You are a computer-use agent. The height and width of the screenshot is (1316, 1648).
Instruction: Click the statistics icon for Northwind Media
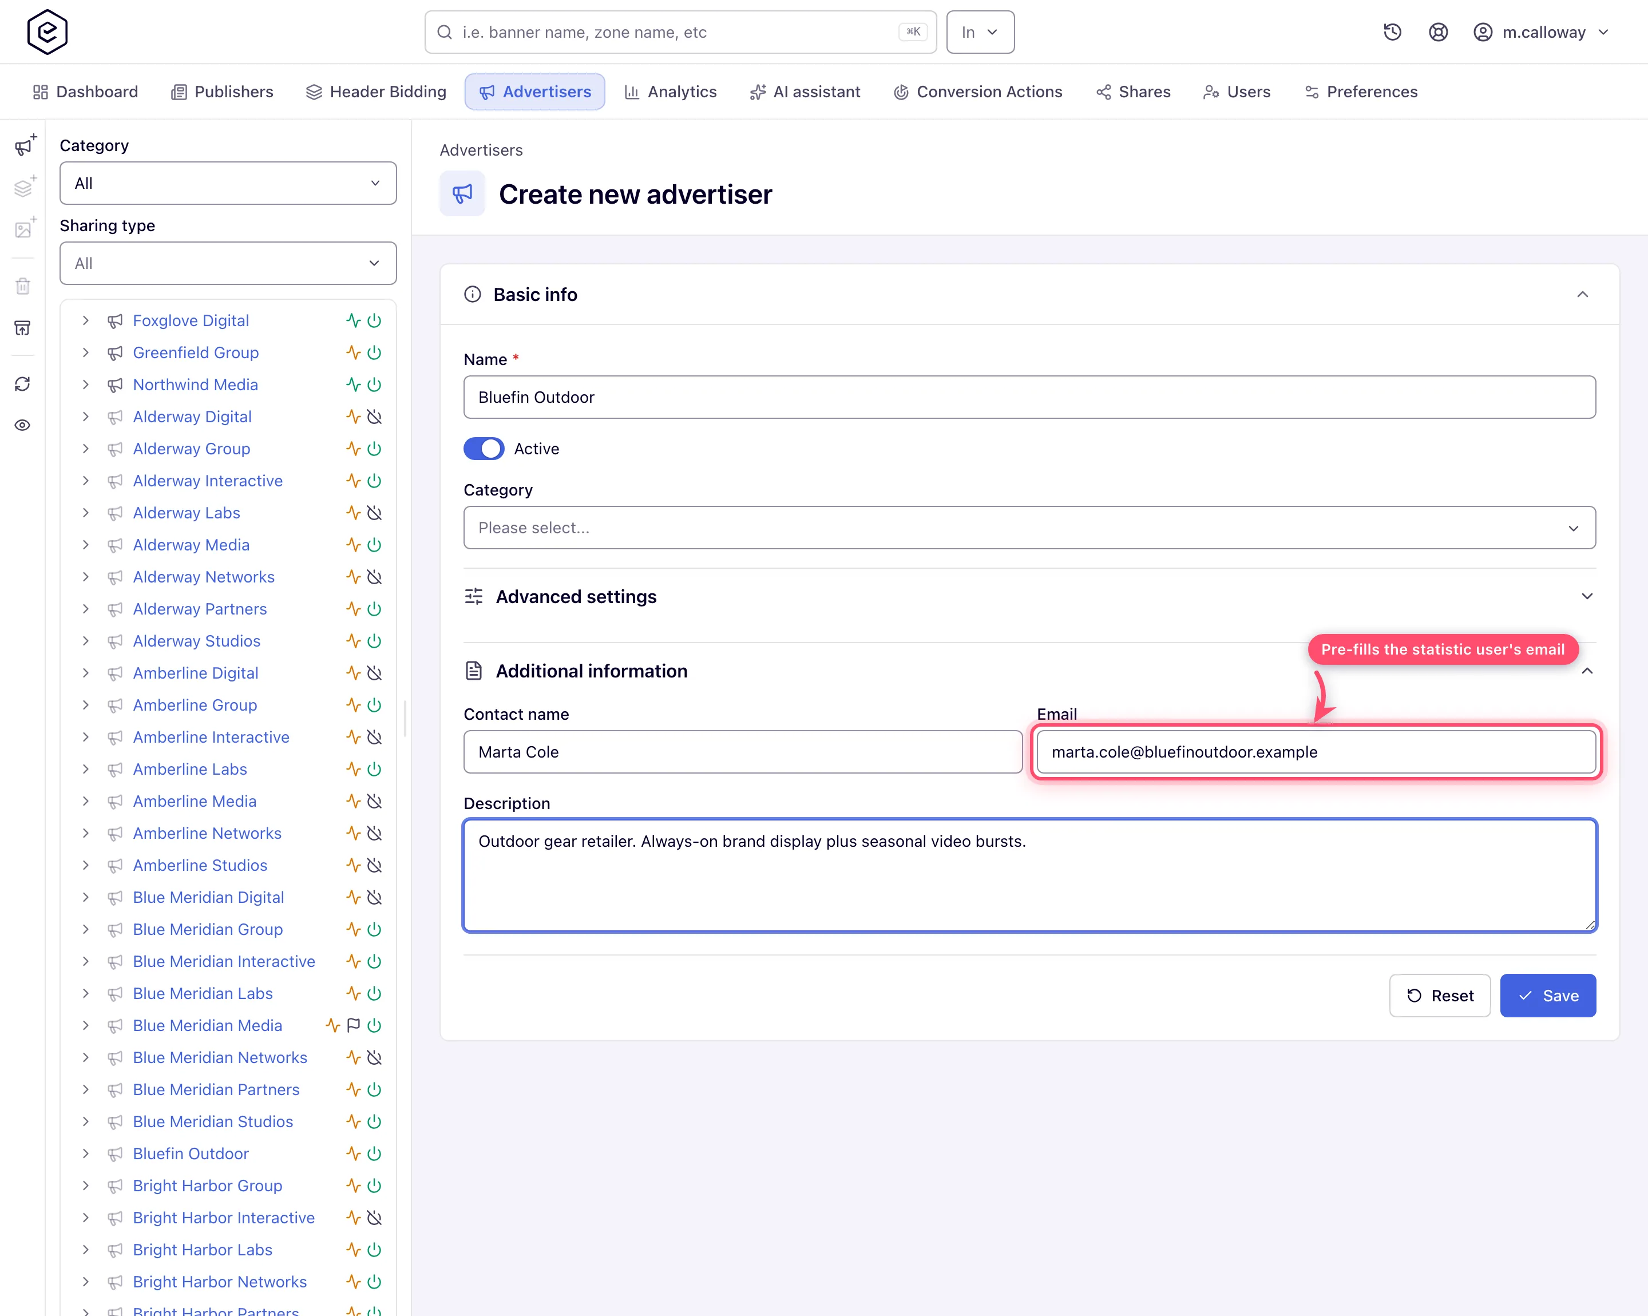[353, 385]
